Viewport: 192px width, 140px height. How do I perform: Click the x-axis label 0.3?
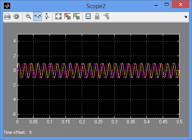[114, 122]
